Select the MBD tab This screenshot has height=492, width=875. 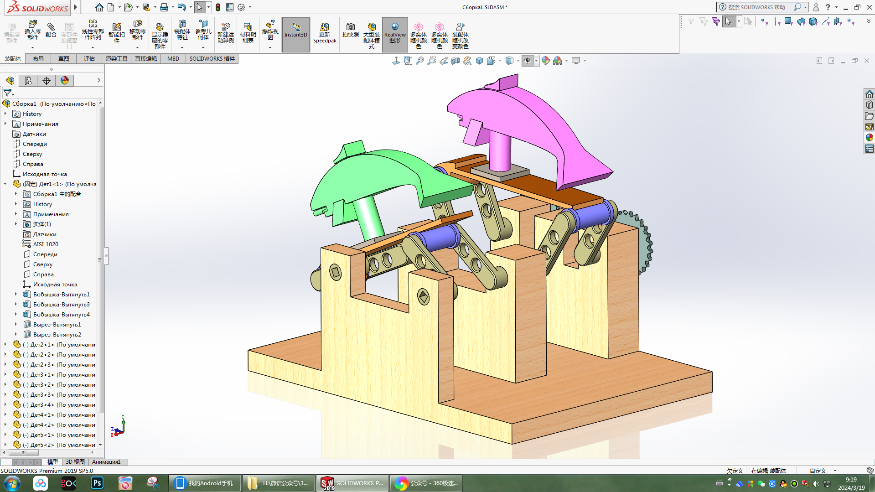pyautogui.click(x=173, y=59)
